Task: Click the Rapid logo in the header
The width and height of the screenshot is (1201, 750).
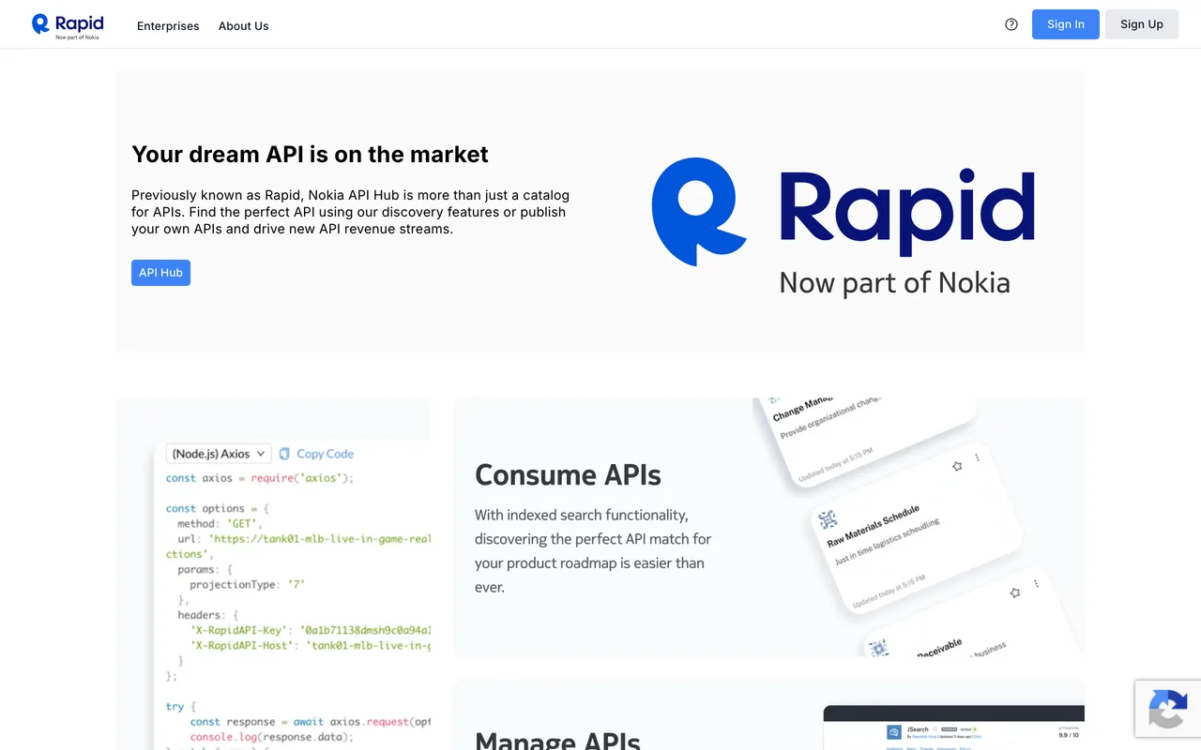Action: [x=68, y=25]
